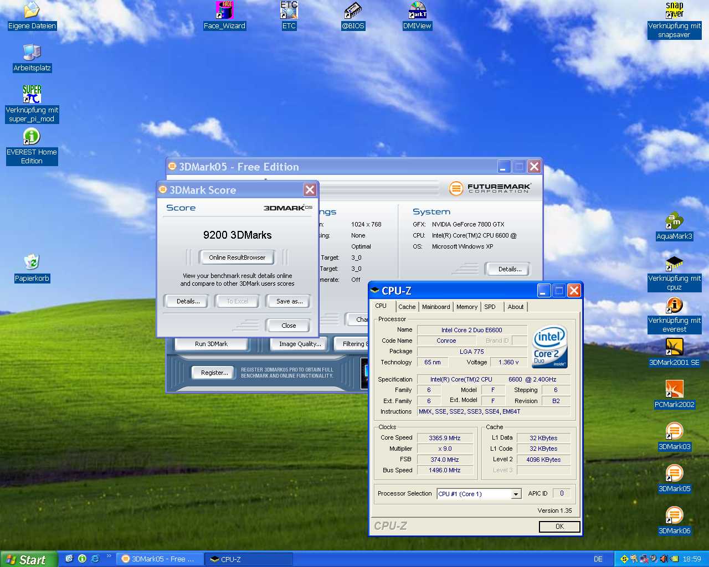Click the Voltage value 1.360 v
Image resolution: width=709 pixels, height=567 pixels.
[508, 362]
